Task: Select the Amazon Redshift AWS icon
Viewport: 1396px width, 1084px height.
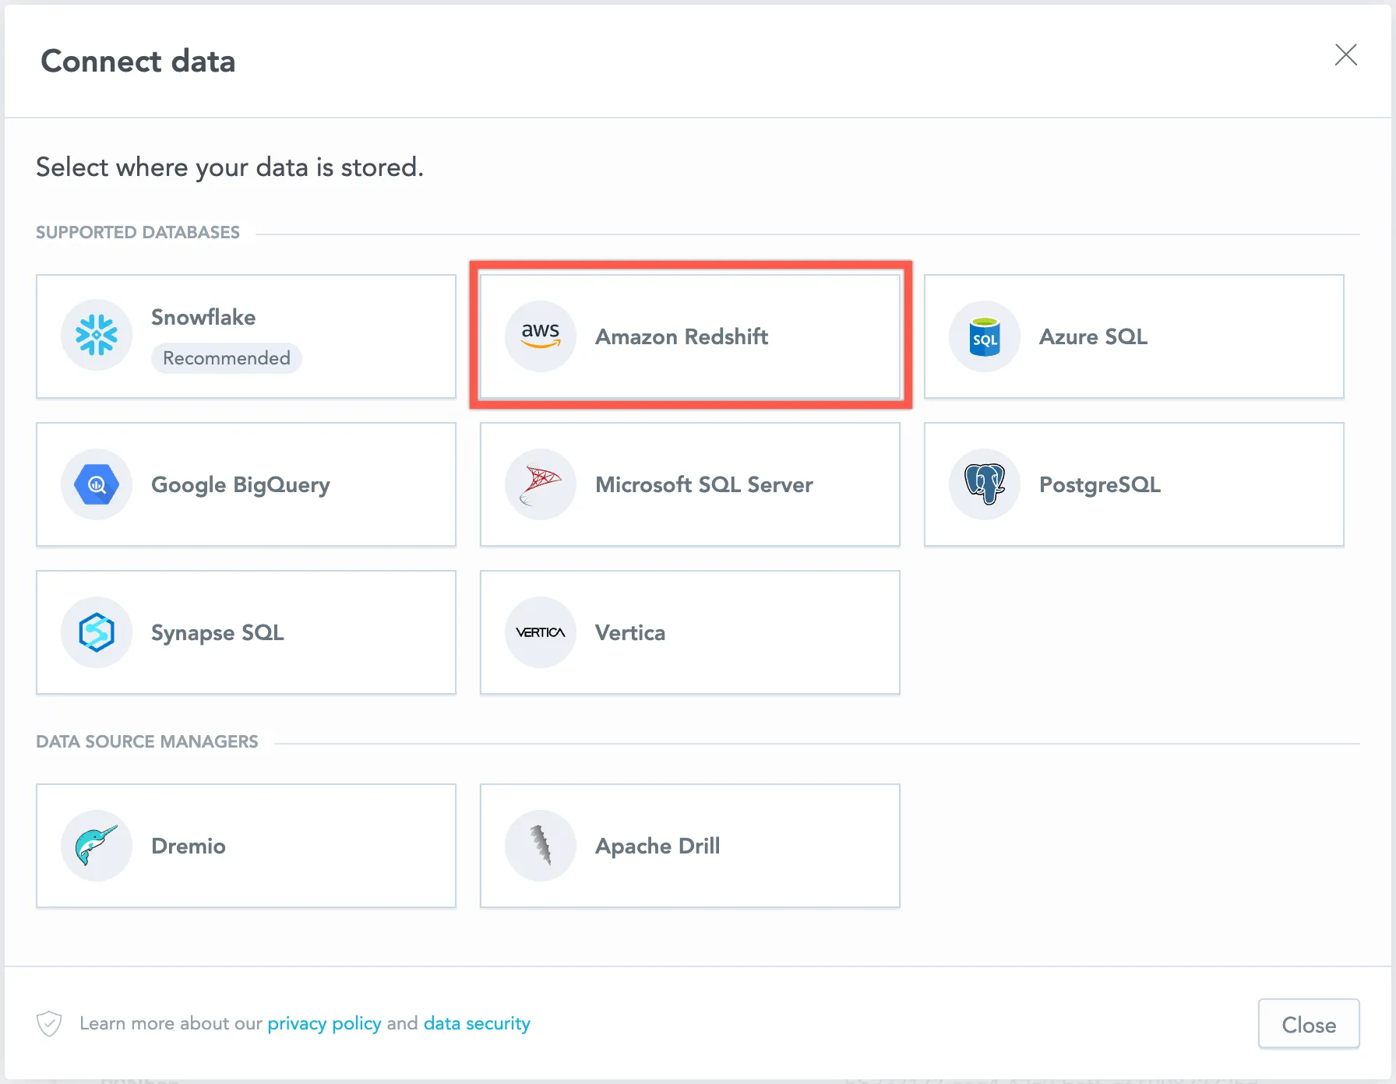Action: tap(540, 336)
